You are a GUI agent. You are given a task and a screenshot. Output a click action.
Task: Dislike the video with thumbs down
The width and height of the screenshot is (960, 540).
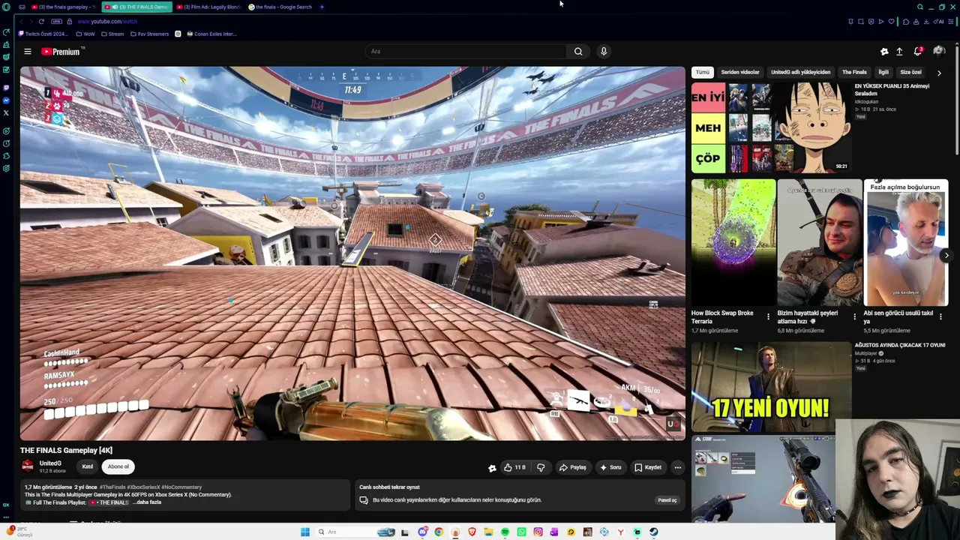coord(541,467)
